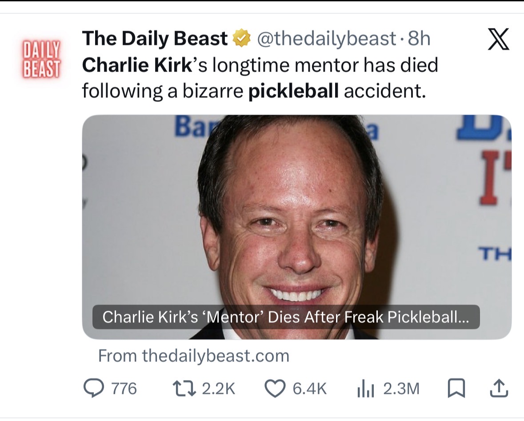Open the Daily Beast profile avatar
Screen dimensions: 524x421
pos(41,59)
